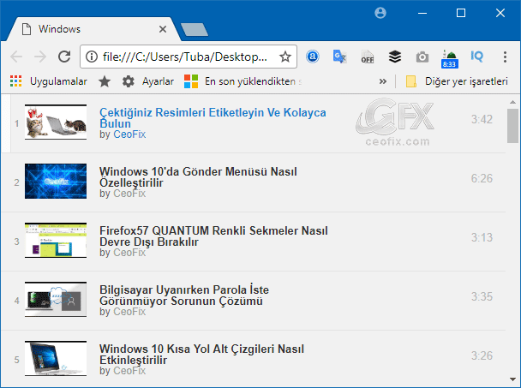Open the blue 'a' extension icon

(x=312, y=57)
